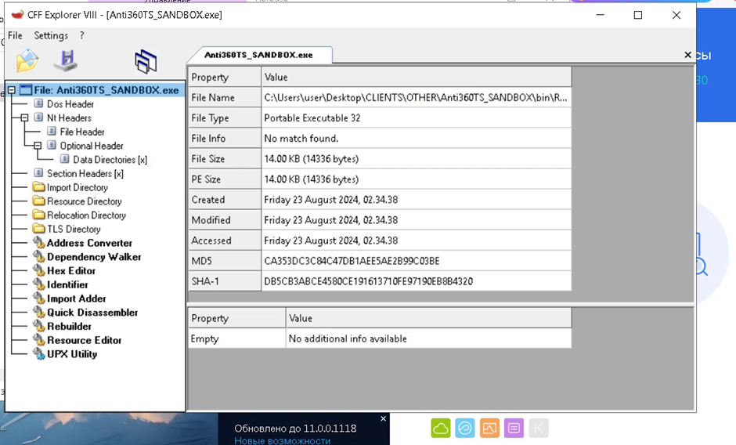The width and height of the screenshot is (736, 445).
Task: Click the lower Property column header
Action: tap(236, 318)
